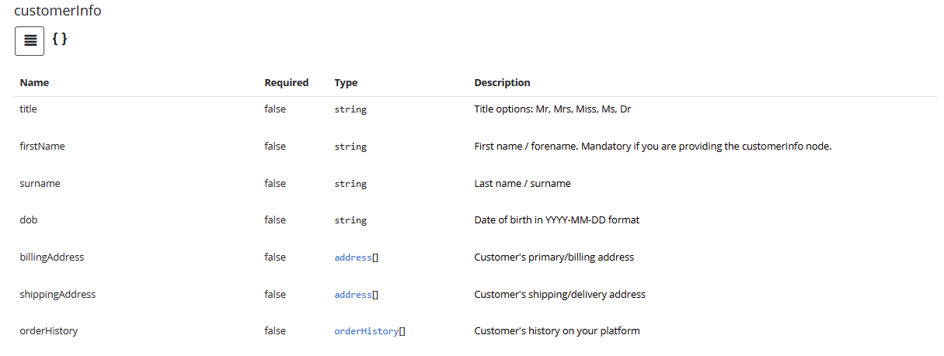Click the Type column header
The image size is (944, 356).
[346, 83]
